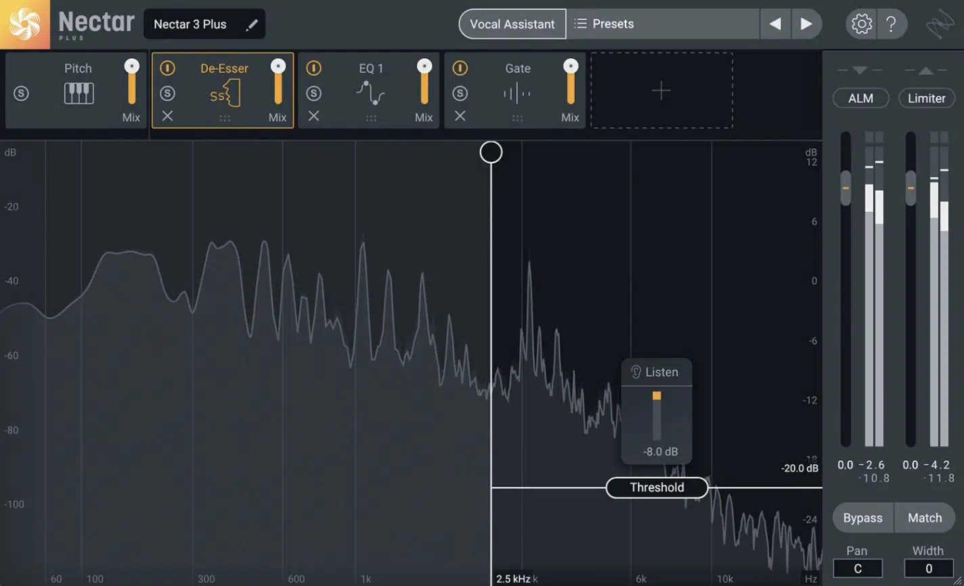Open the Vocal Assistant
The image size is (964, 586).
pyautogui.click(x=512, y=24)
